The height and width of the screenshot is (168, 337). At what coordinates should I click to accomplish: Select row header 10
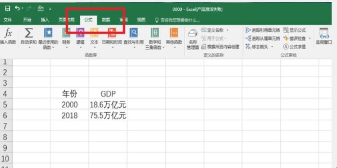(x=6, y=158)
